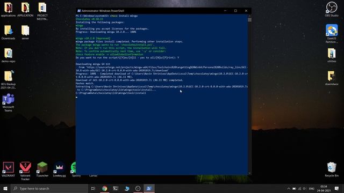Open the downloads folder on right side
The height and width of the screenshot is (193, 344).
pyautogui.click(x=332, y=78)
